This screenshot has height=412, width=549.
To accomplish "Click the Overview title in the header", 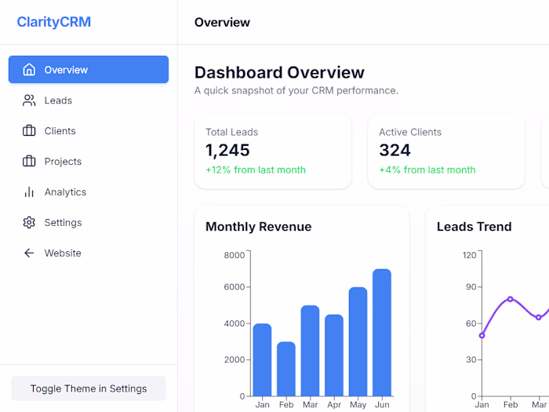I will coord(222,23).
